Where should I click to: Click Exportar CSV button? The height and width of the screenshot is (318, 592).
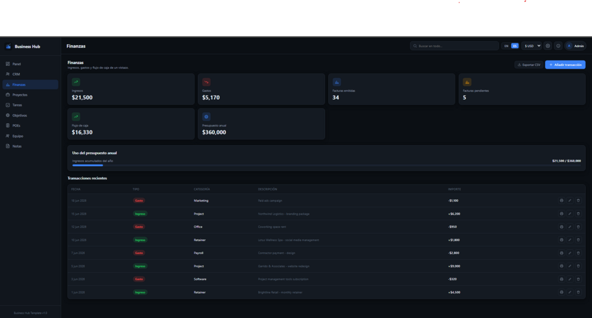tap(528, 65)
